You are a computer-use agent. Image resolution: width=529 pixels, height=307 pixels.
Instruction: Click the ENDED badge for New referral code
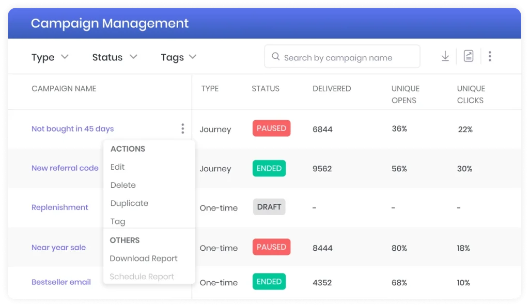[x=269, y=168]
